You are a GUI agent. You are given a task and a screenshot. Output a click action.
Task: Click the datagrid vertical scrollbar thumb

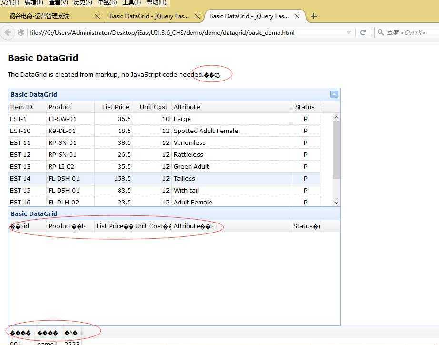pyautogui.click(x=337, y=150)
